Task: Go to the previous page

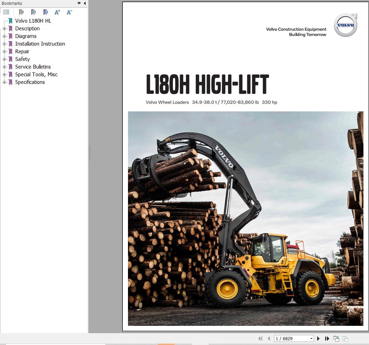Action: (x=269, y=338)
